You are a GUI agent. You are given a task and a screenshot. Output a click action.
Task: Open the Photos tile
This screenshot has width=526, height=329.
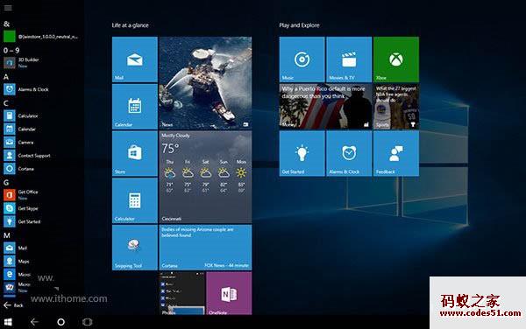point(181,293)
